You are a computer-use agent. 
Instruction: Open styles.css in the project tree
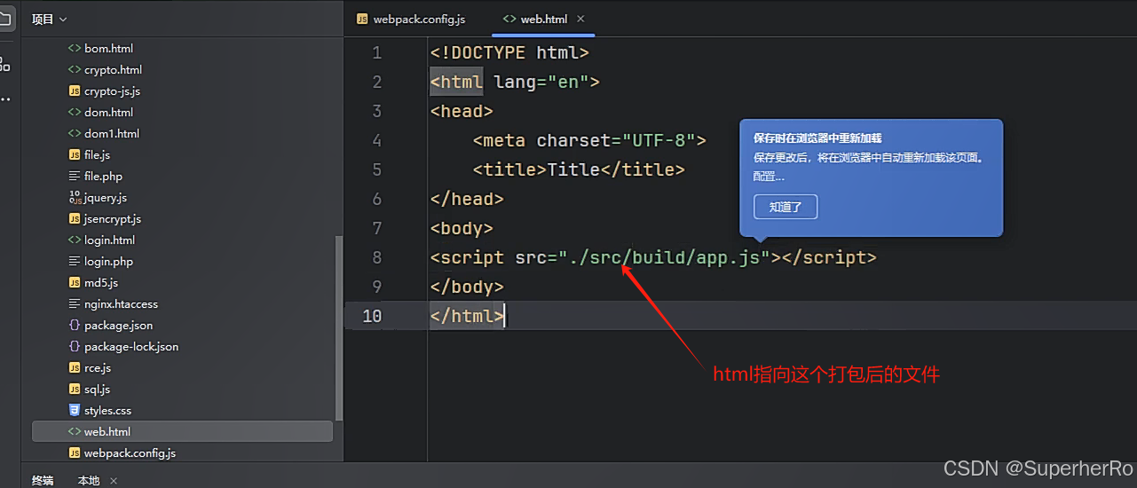tap(107, 411)
